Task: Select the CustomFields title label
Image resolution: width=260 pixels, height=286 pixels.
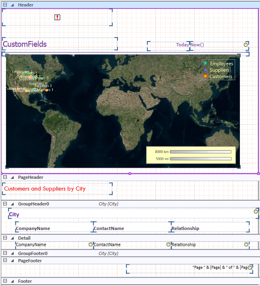Action: pos(25,44)
